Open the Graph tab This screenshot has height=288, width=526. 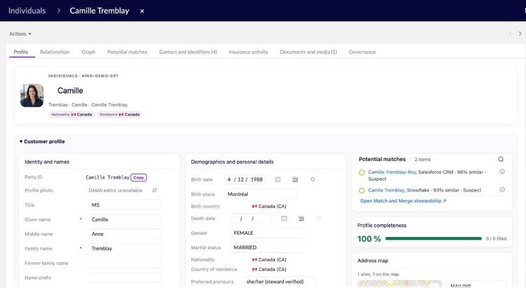[x=88, y=52]
